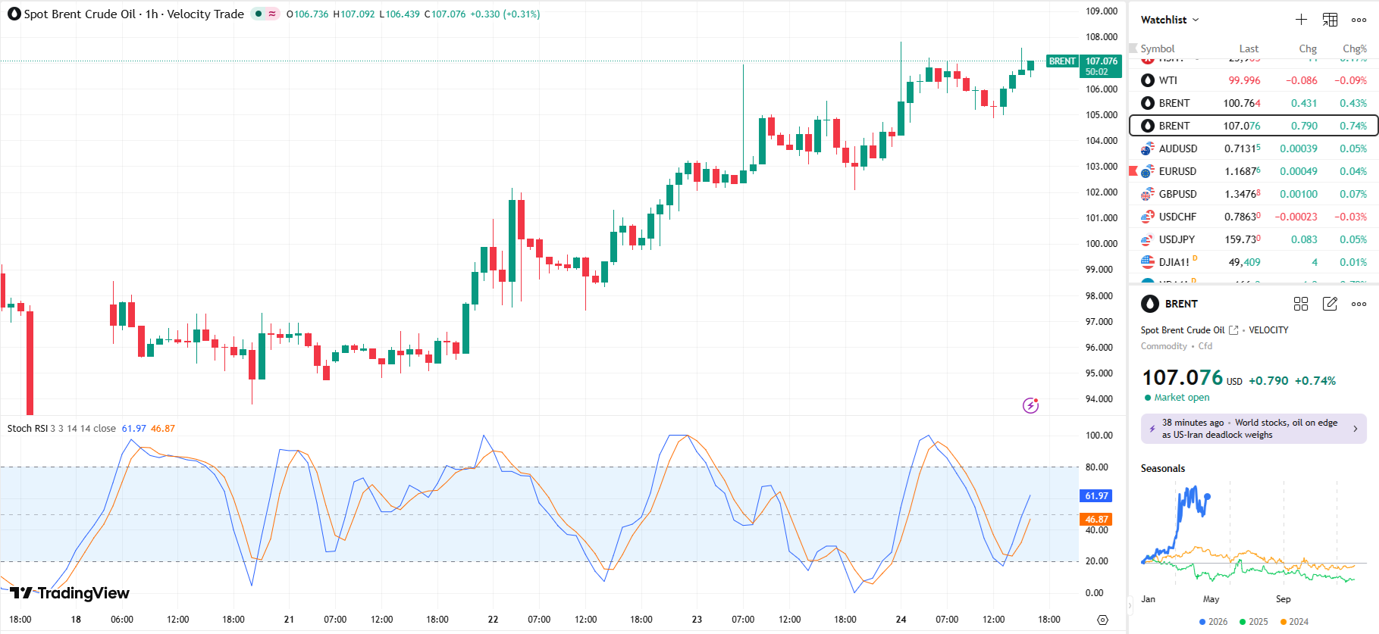Open the Seasonals section heading
This screenshot has width=1379, height=634.
pos(1162,468)
